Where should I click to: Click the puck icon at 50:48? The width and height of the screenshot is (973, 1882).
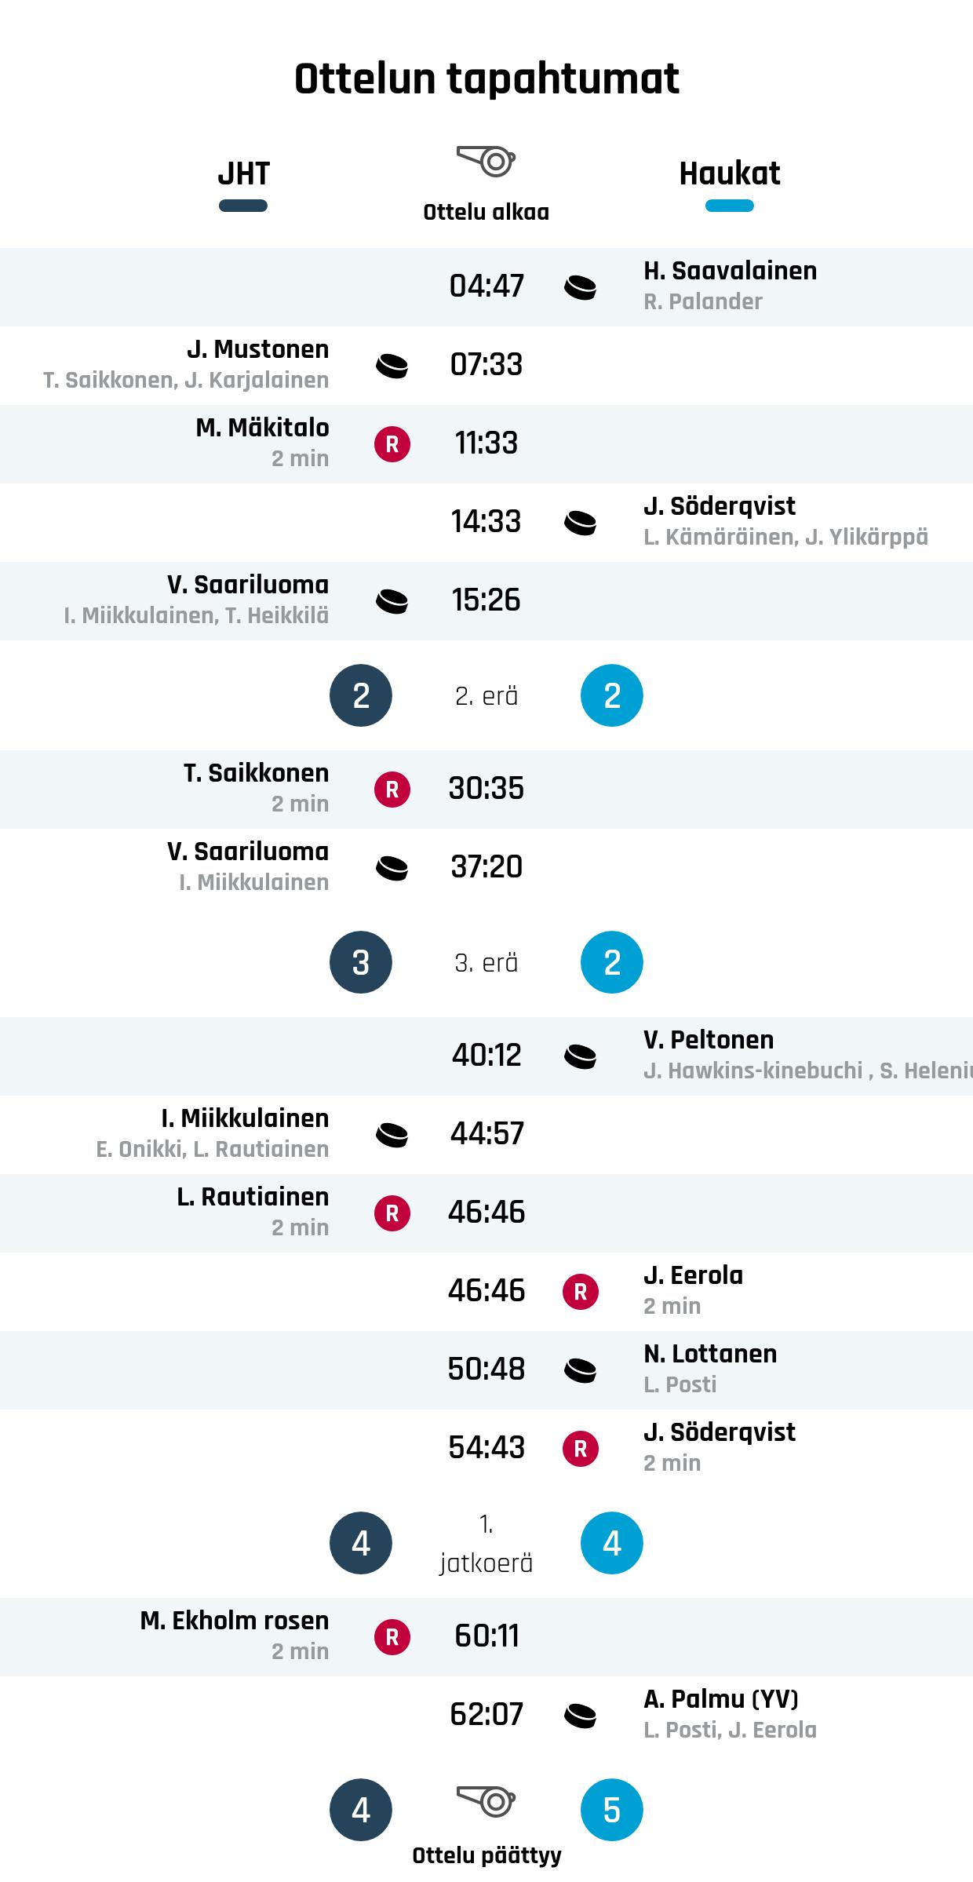580,1370
